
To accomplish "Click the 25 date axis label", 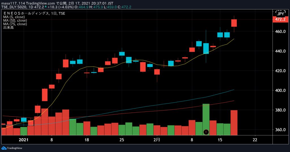I will (x=122, y=140).
